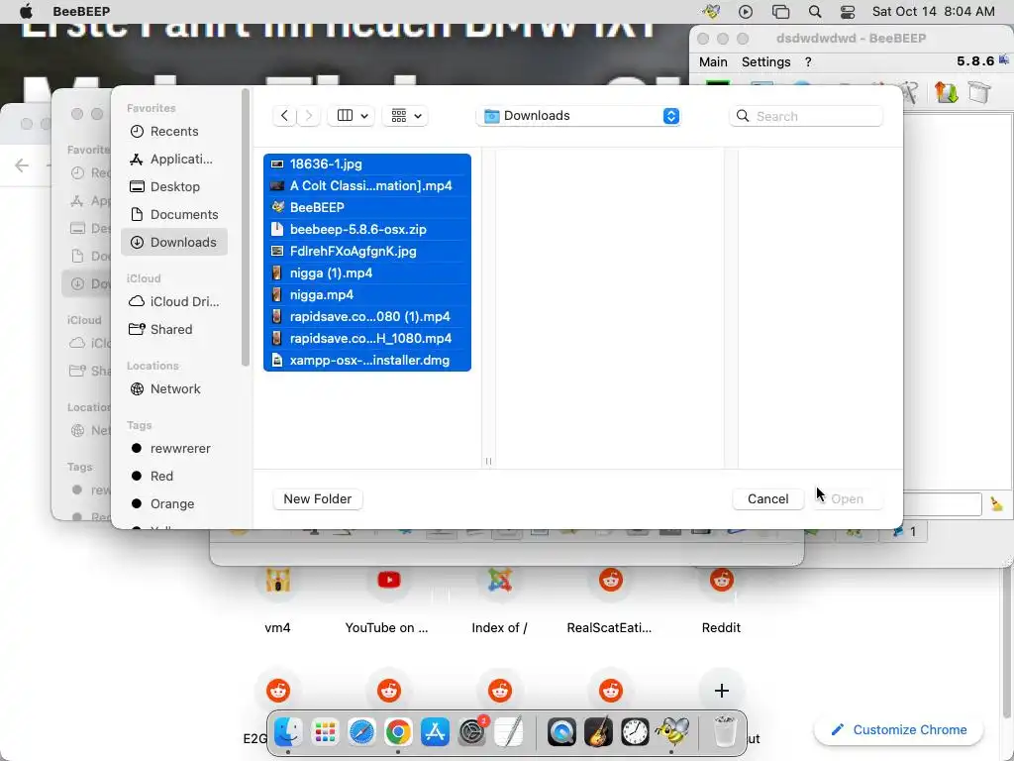Open the Shared folder in sidebar
Image resolution: width=1014 pixels, height=761 pixels.
tap(173, 329)
